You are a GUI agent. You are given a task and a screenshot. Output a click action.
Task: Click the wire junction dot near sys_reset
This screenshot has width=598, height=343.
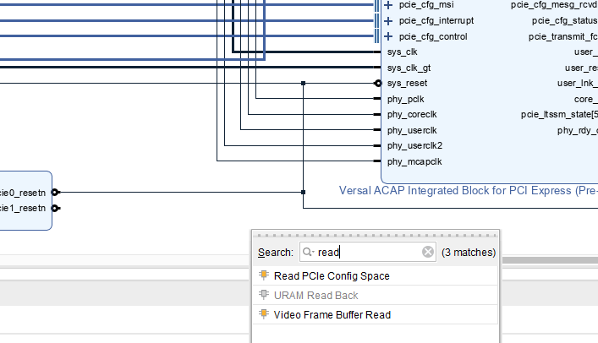coord(303,84)
